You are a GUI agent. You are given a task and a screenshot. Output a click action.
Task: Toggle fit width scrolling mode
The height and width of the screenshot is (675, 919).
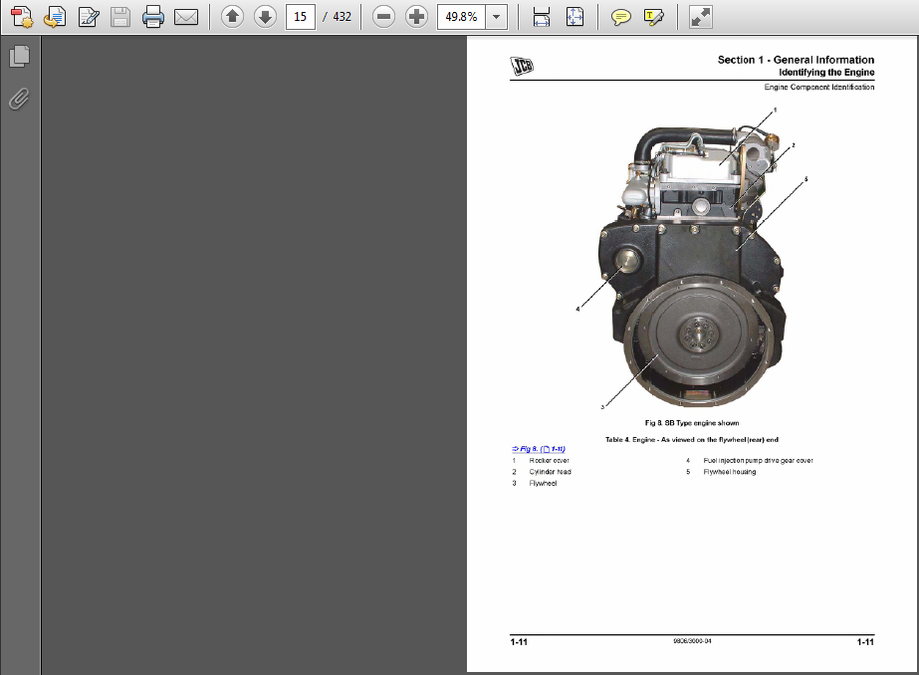542,17
